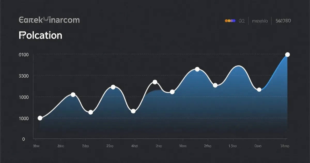Select the second data point from the left

pos(73,95)
